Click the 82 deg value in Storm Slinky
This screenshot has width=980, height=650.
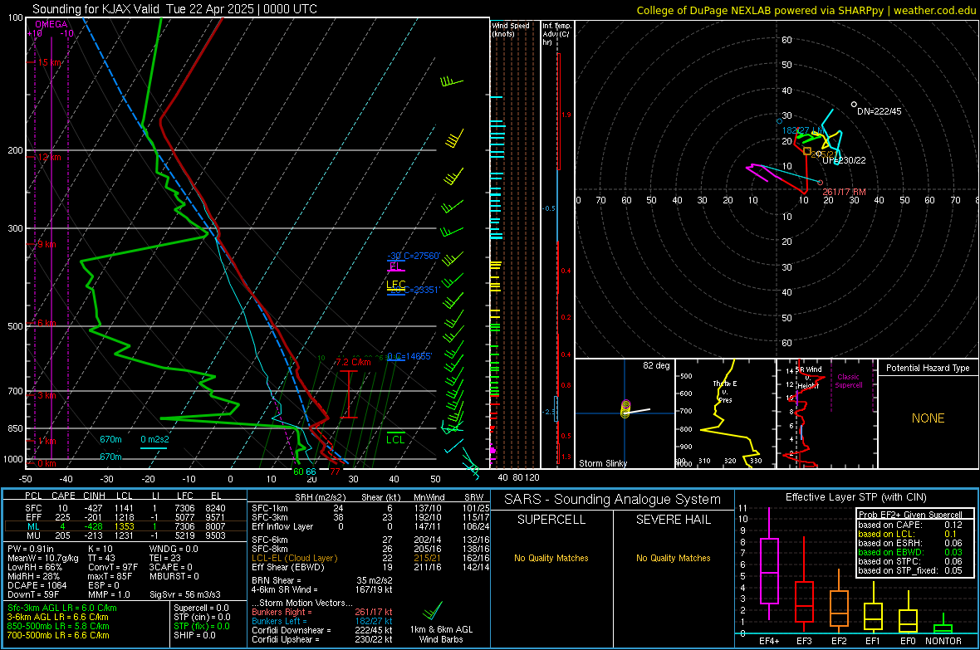656,365
